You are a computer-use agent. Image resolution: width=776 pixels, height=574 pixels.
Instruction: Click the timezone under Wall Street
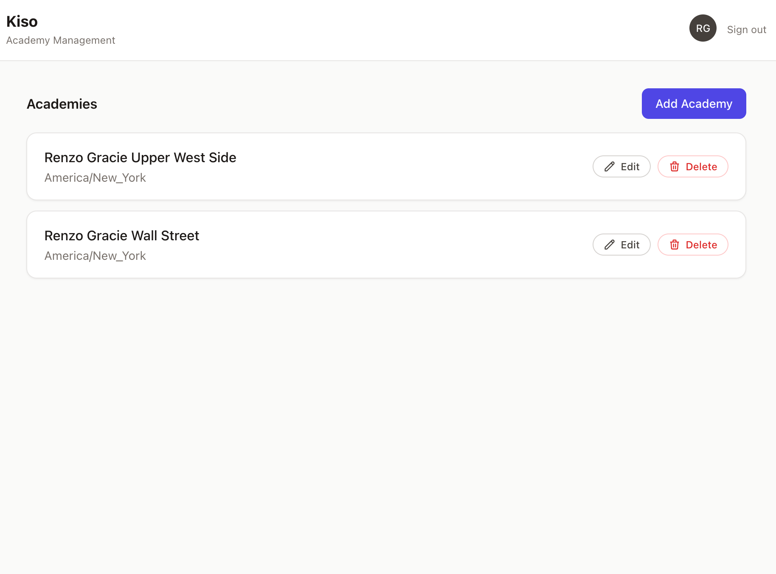pos(95,256)
